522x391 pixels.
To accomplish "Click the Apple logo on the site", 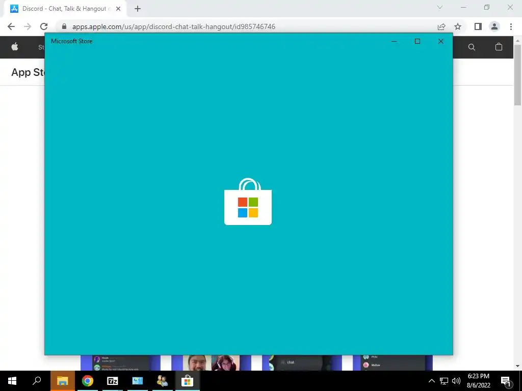I will 15,47.
